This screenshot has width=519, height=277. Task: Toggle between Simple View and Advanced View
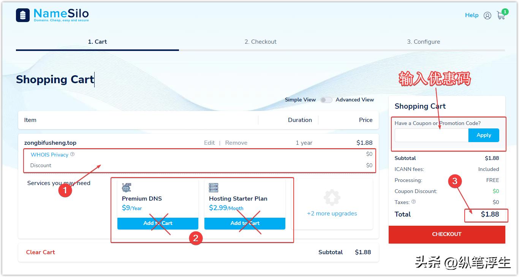(x=326, y=100)
